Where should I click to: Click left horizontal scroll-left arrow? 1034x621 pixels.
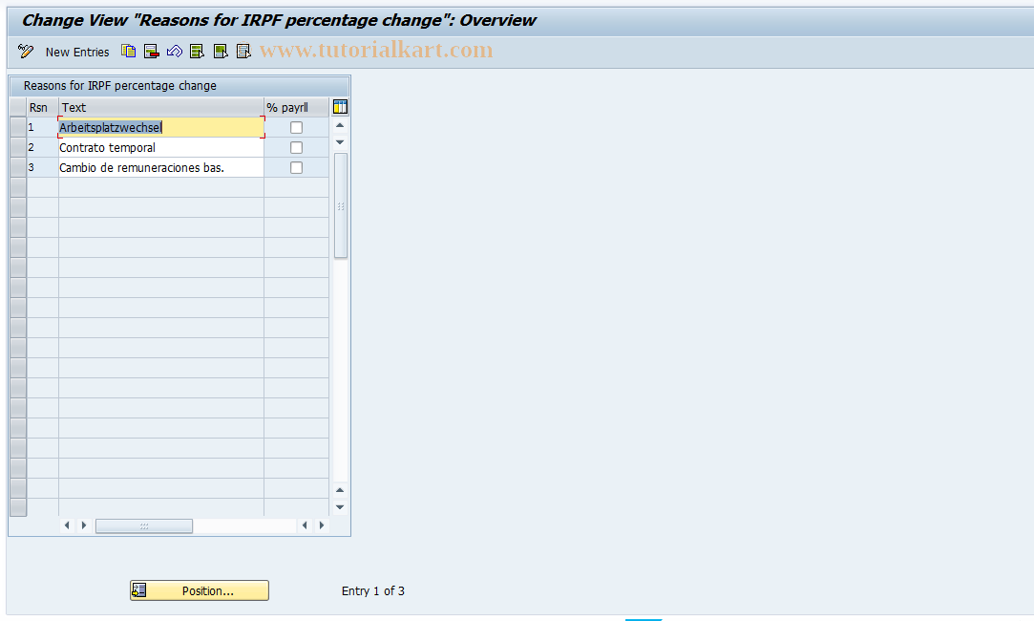pos(67,525)
